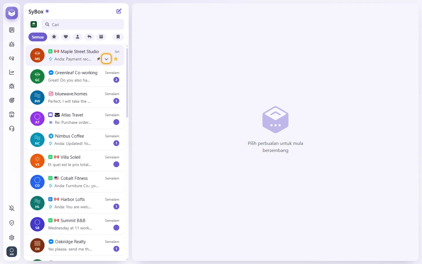Click the MS avatar of Maple Street Studio

[38, 55]
